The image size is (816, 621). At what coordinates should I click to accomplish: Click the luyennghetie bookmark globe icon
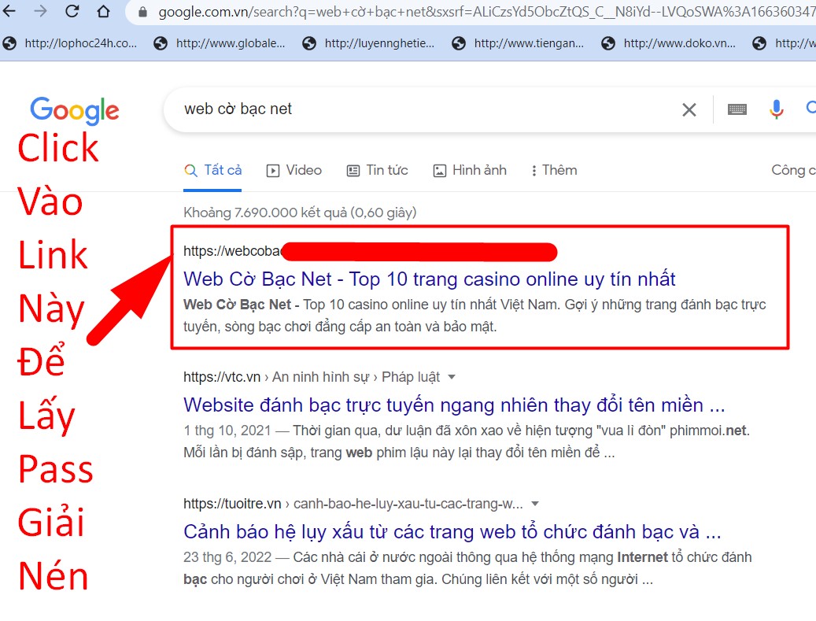pos(309,43)
